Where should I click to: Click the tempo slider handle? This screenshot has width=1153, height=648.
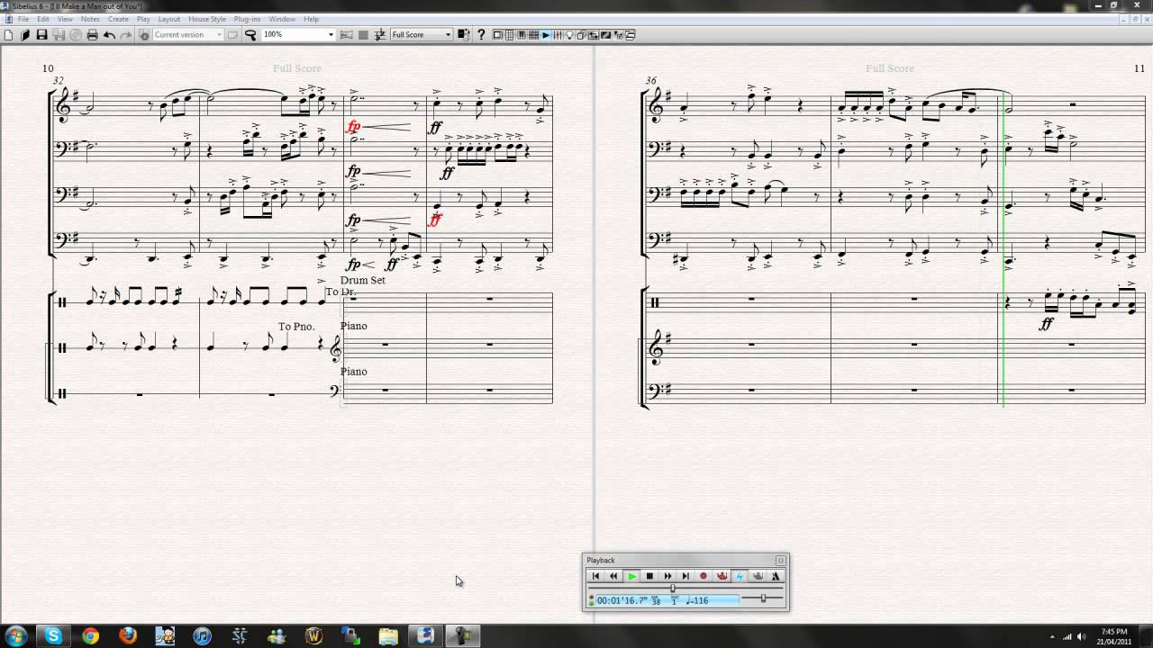764,598
